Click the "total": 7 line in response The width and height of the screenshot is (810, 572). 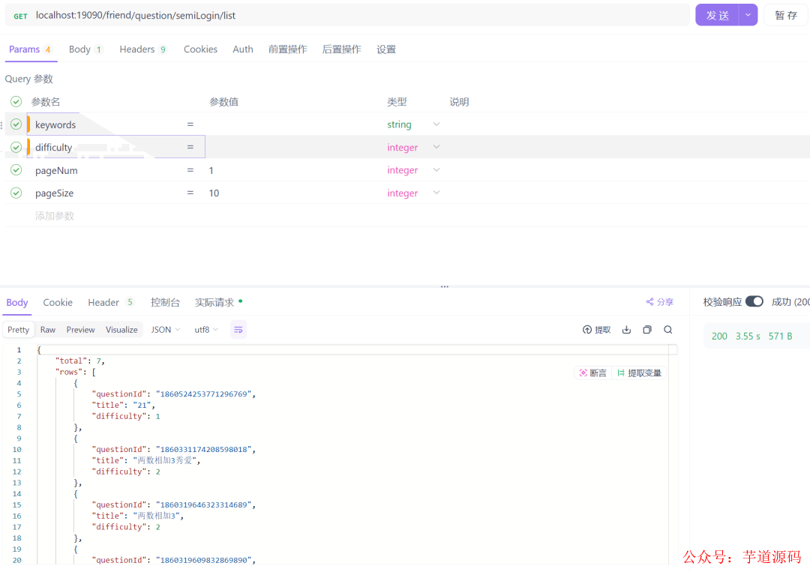coord(79,361)
